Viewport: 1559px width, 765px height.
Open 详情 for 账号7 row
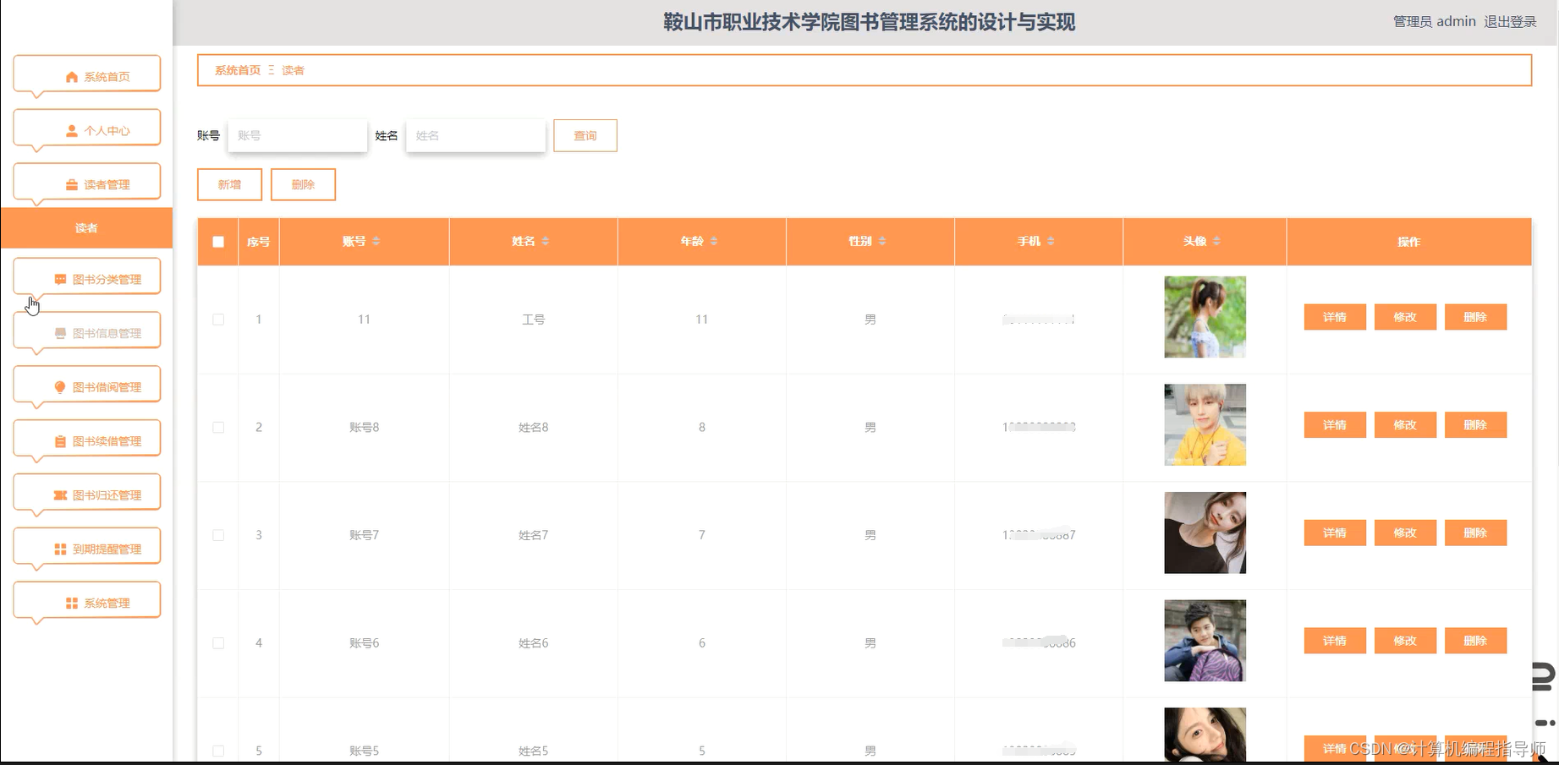coord(1335,533)
